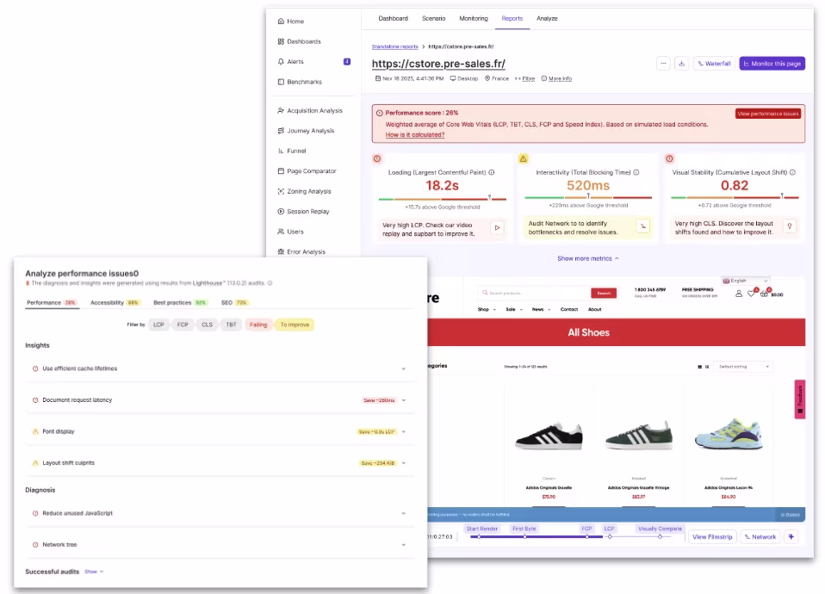Switch to the Monitoring tab
The height and width of the screenshot is (594, 825).
point(474,18)
